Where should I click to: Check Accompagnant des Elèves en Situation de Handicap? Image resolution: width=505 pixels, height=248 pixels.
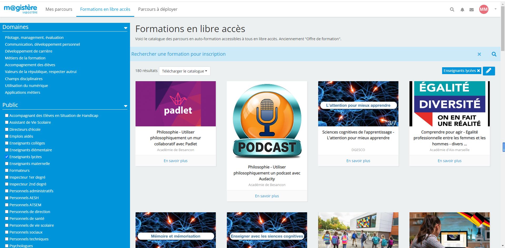tap(7, 116)
